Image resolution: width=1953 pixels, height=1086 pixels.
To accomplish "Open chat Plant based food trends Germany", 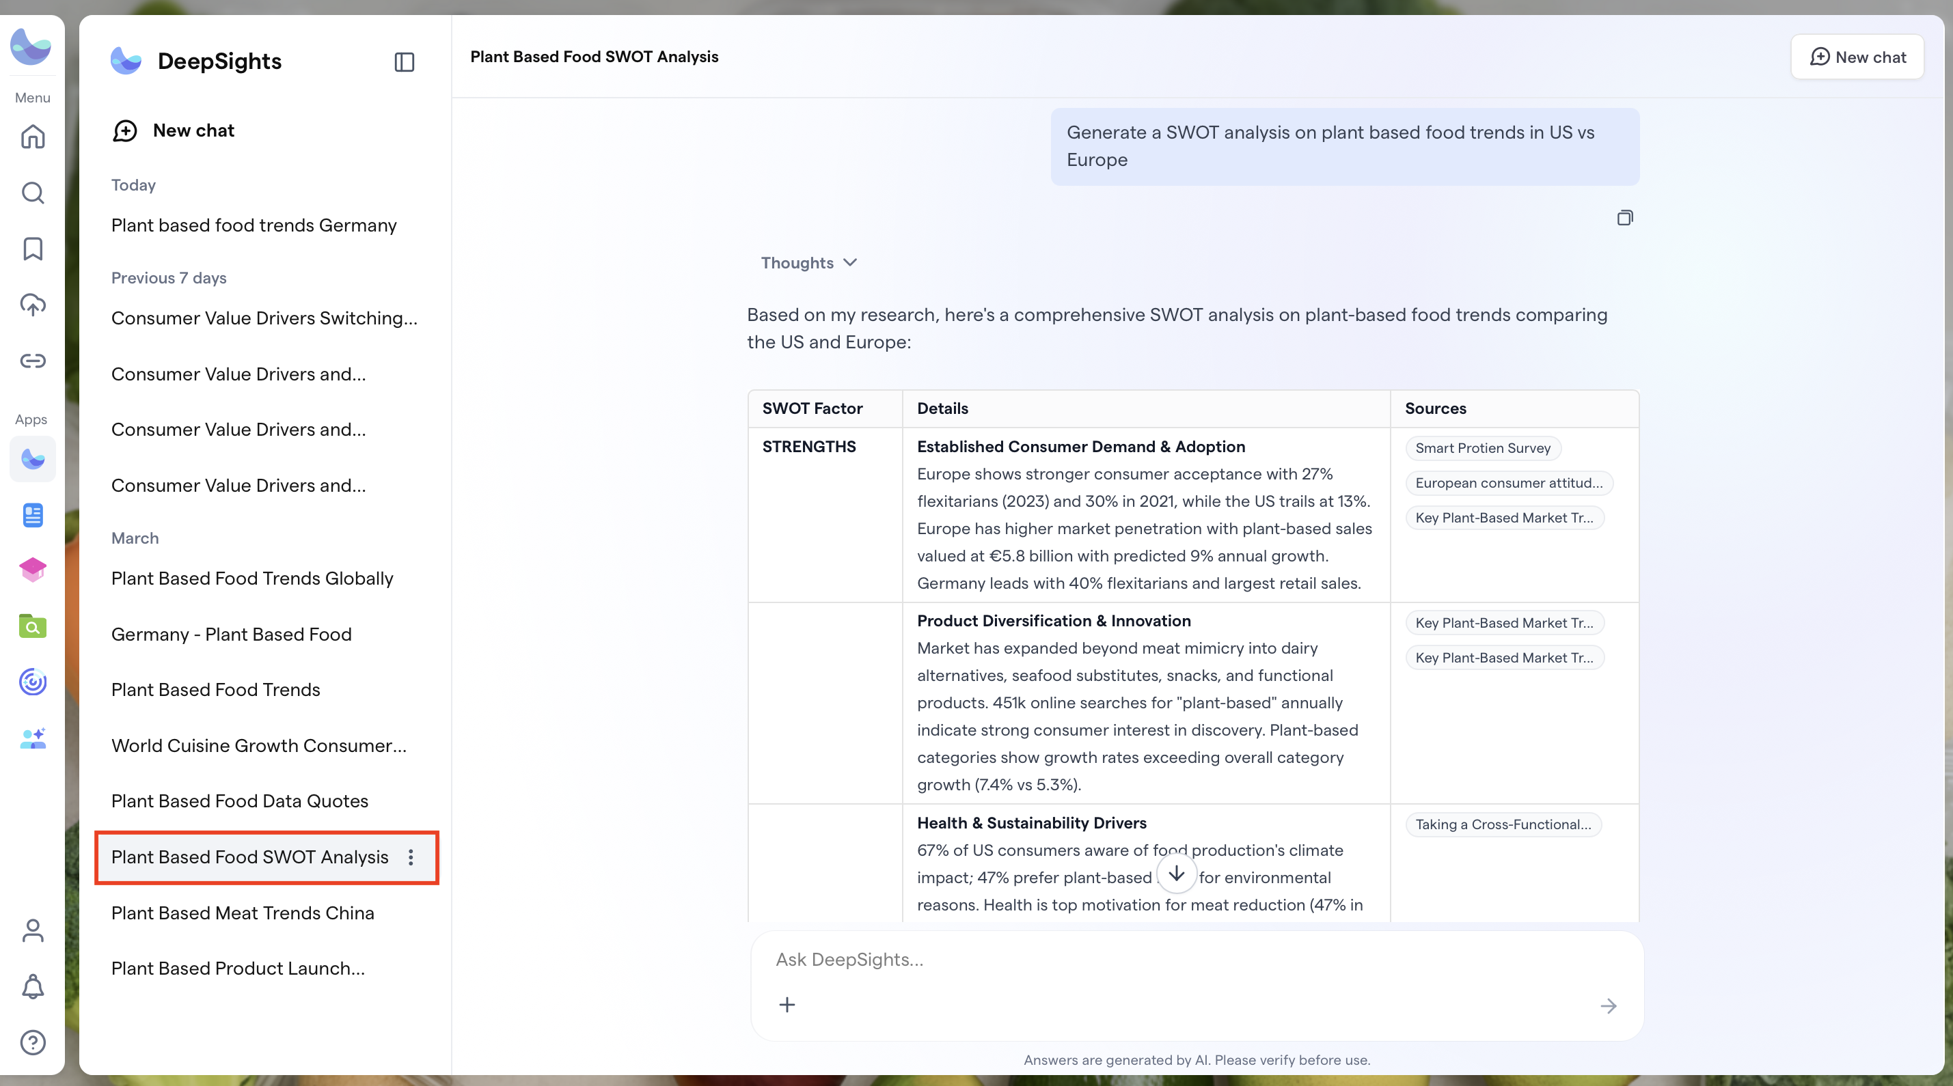I will 254,225.
